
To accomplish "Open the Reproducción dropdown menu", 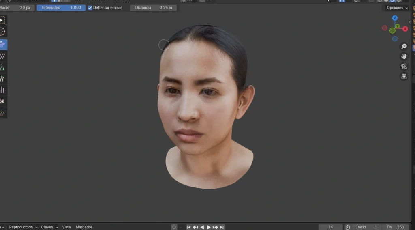I will tap(23, 227).
